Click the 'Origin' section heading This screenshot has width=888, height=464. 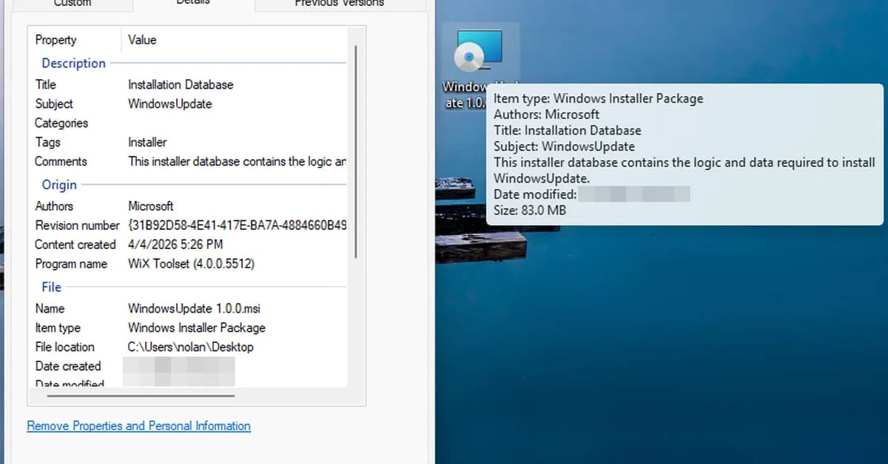pos(59,184)
